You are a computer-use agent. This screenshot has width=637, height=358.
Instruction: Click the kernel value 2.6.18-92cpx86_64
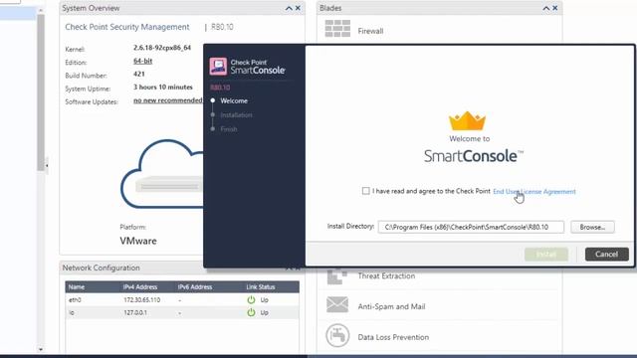tap(162, 48)
